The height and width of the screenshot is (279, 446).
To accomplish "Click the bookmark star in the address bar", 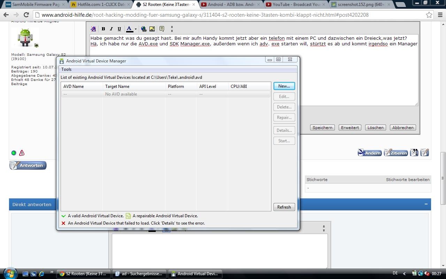I will tap(429, 15).
